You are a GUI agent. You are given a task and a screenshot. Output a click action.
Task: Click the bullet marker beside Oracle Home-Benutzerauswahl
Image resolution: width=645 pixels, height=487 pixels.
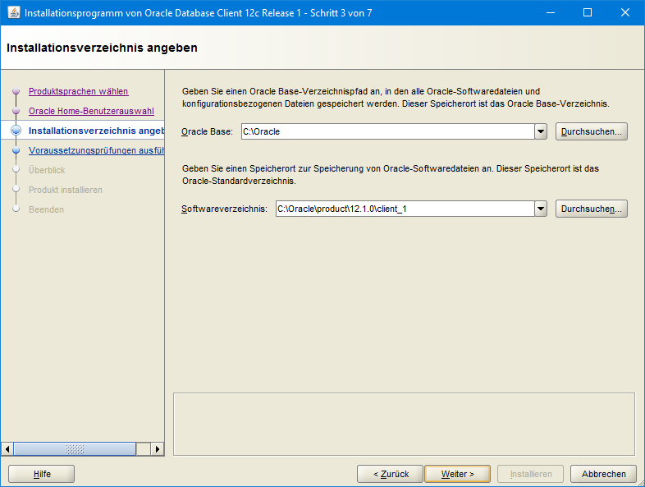[16, 111]
